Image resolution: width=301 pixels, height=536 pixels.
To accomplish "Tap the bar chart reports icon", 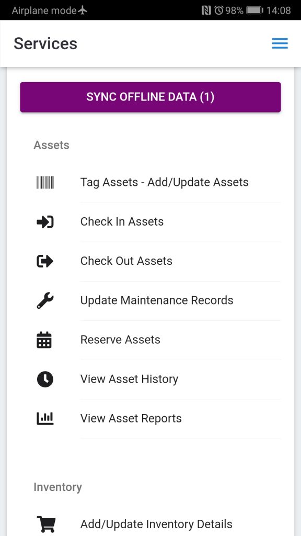I will click(x=45, y=419).
